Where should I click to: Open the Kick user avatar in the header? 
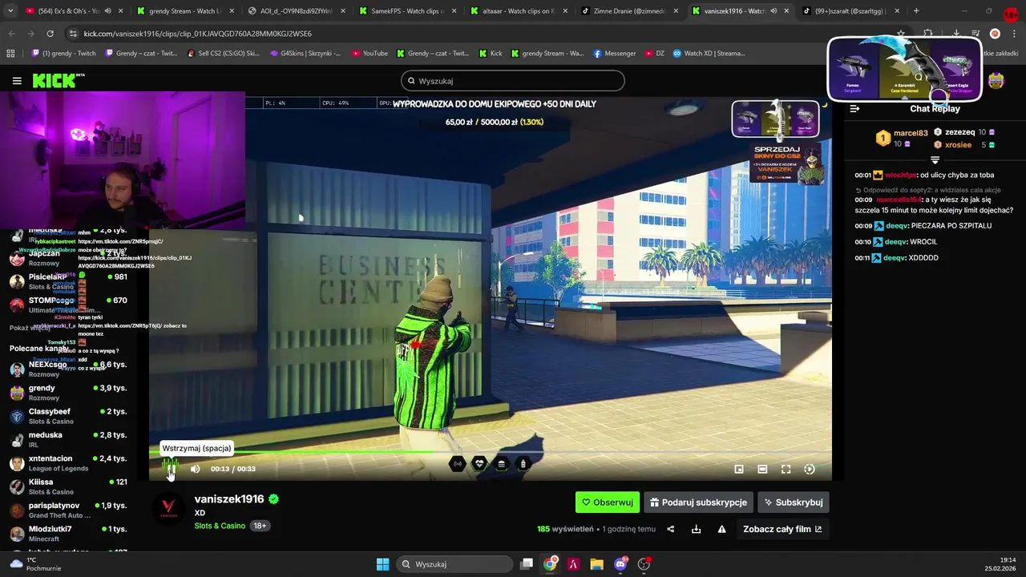tap(996, 81)
